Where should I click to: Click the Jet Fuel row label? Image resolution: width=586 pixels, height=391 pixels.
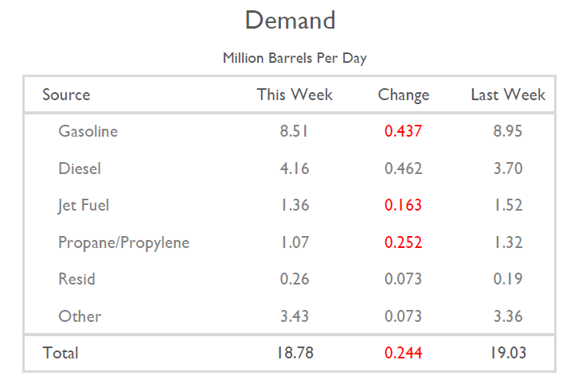coord(84,206)
